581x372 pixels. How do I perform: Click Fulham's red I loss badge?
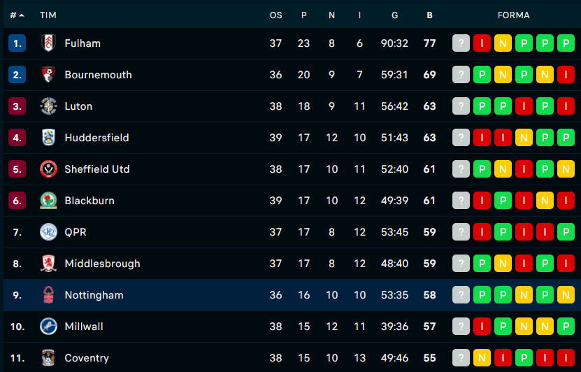482,43
